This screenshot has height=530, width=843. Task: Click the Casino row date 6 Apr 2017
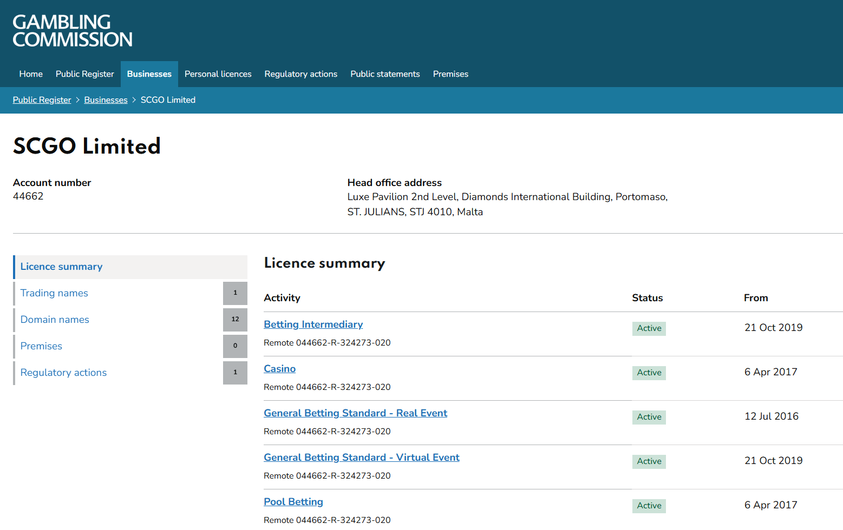[x=771, y=372]
